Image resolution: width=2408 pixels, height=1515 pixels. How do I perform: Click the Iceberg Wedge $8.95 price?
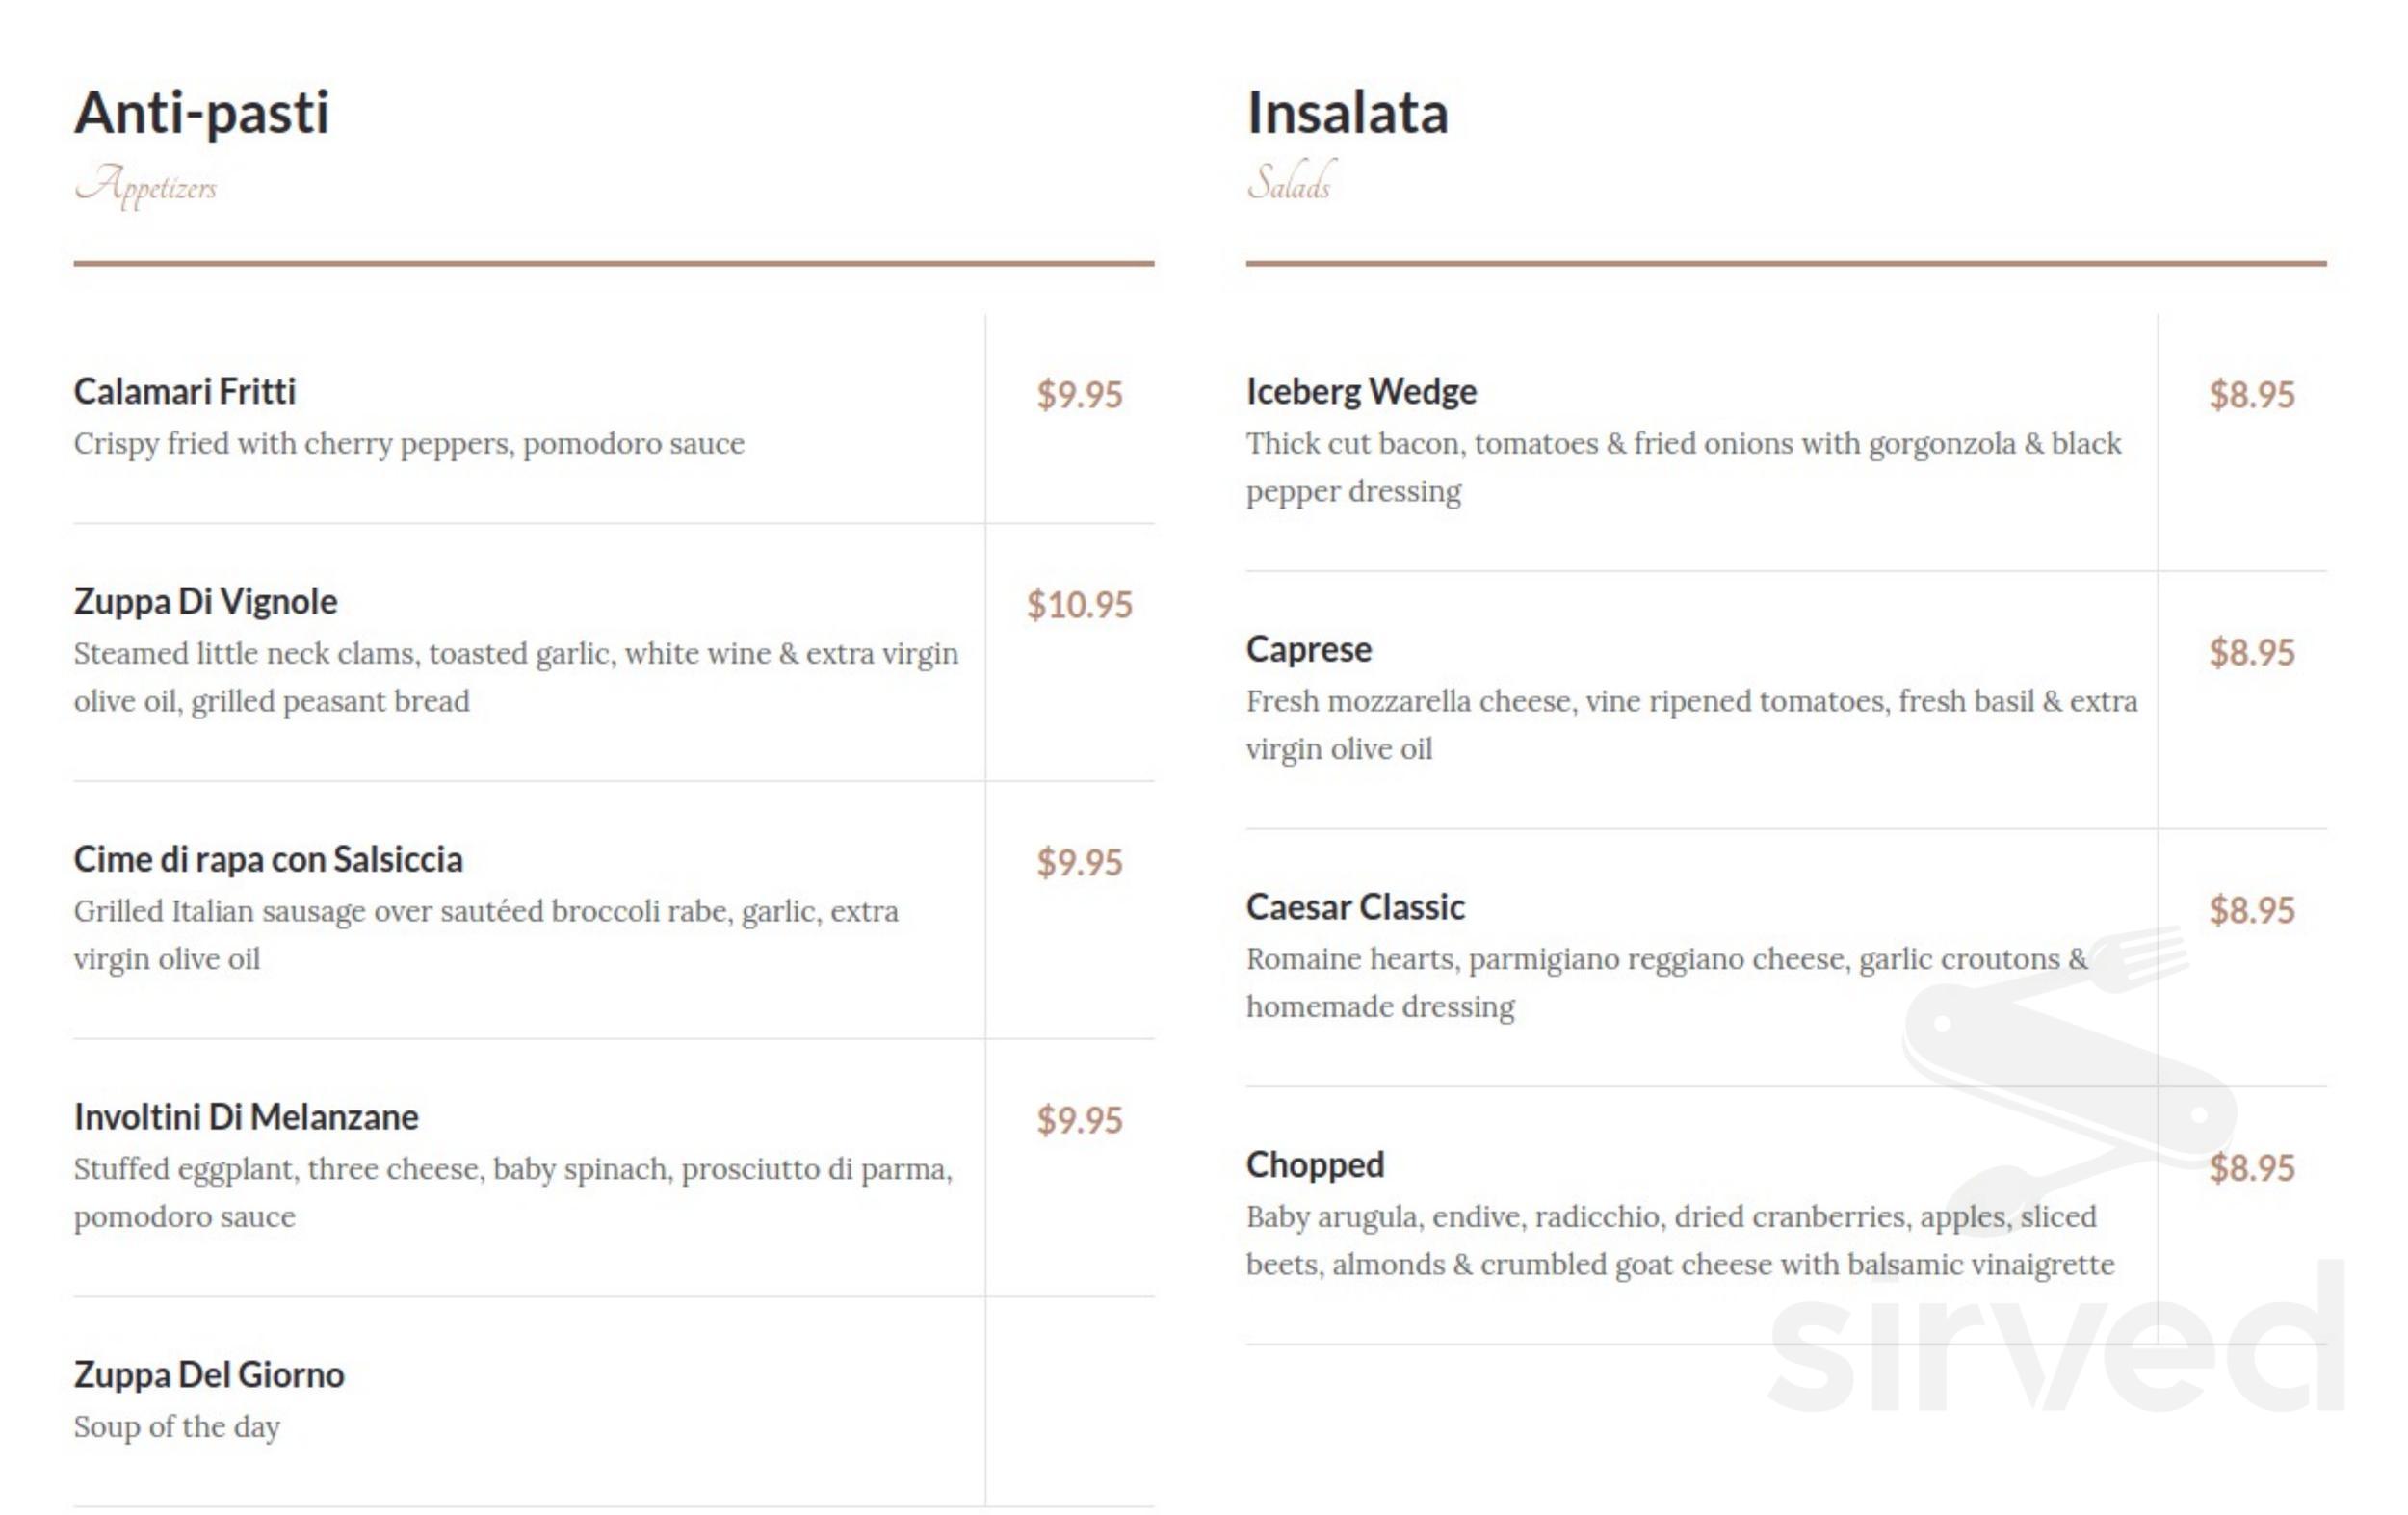pos(2252,395)
